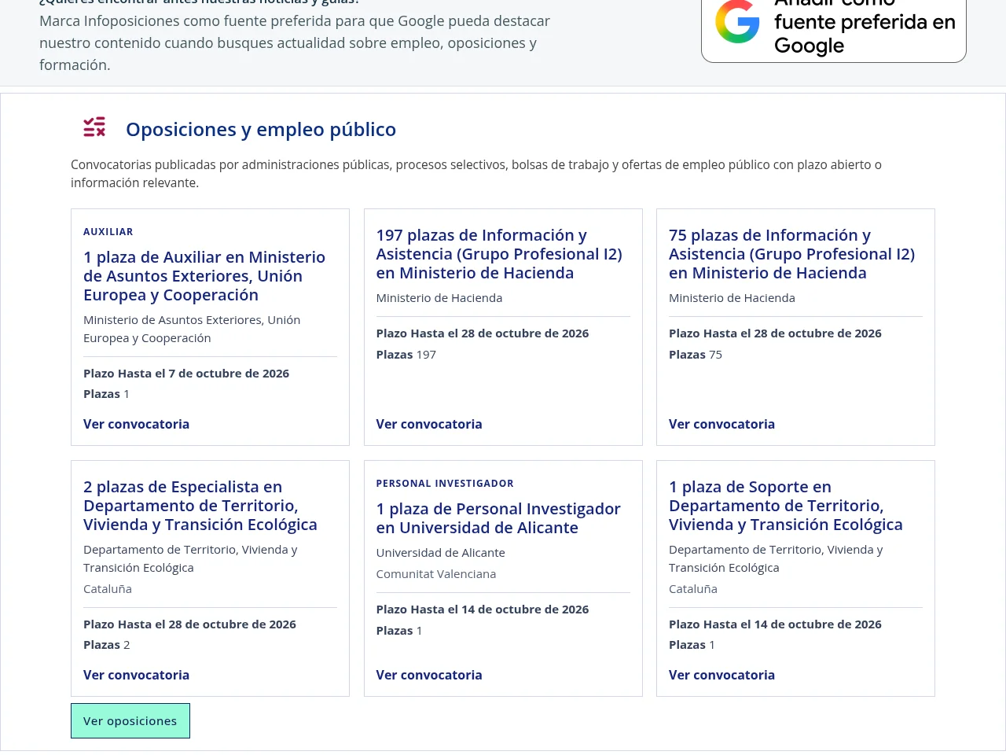Click 'Plazas 1' in the Auxiliar card
This screenshot has width=1006, height=755.
pos(107,394)
